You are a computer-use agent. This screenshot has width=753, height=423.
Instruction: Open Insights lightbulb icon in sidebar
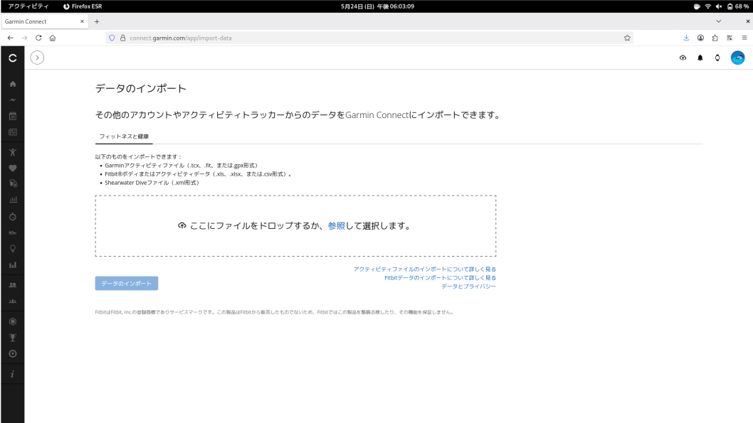(13, 248)
